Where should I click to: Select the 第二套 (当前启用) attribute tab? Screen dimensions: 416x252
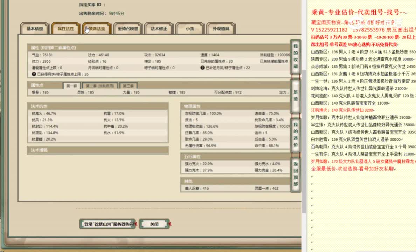point(100,86)
